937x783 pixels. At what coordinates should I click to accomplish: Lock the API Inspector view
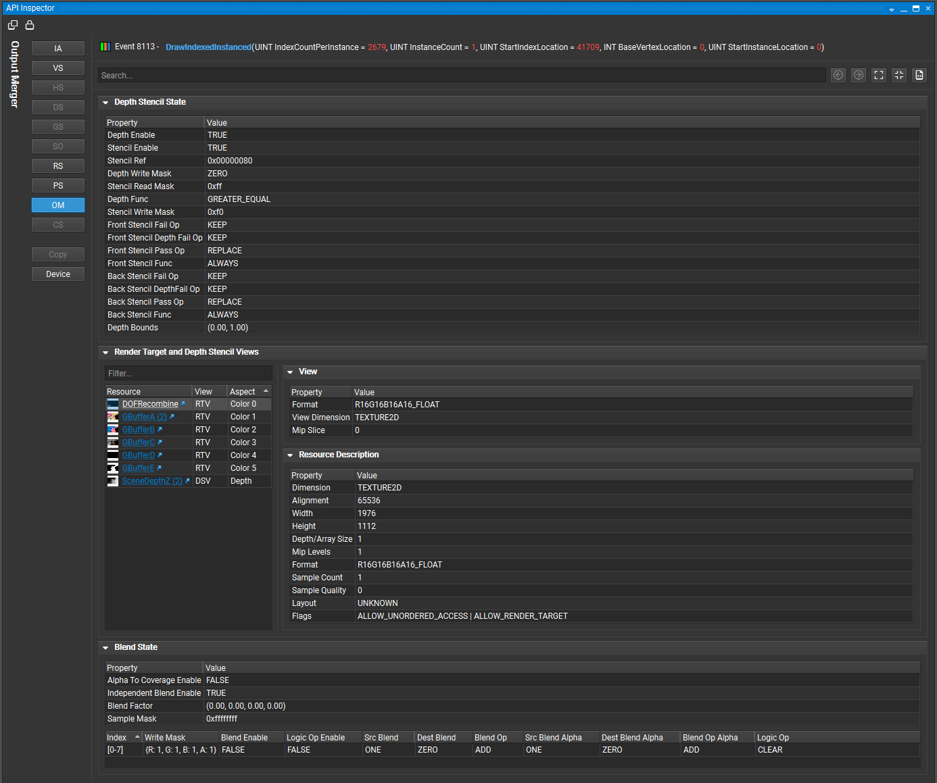pos(30,24)
